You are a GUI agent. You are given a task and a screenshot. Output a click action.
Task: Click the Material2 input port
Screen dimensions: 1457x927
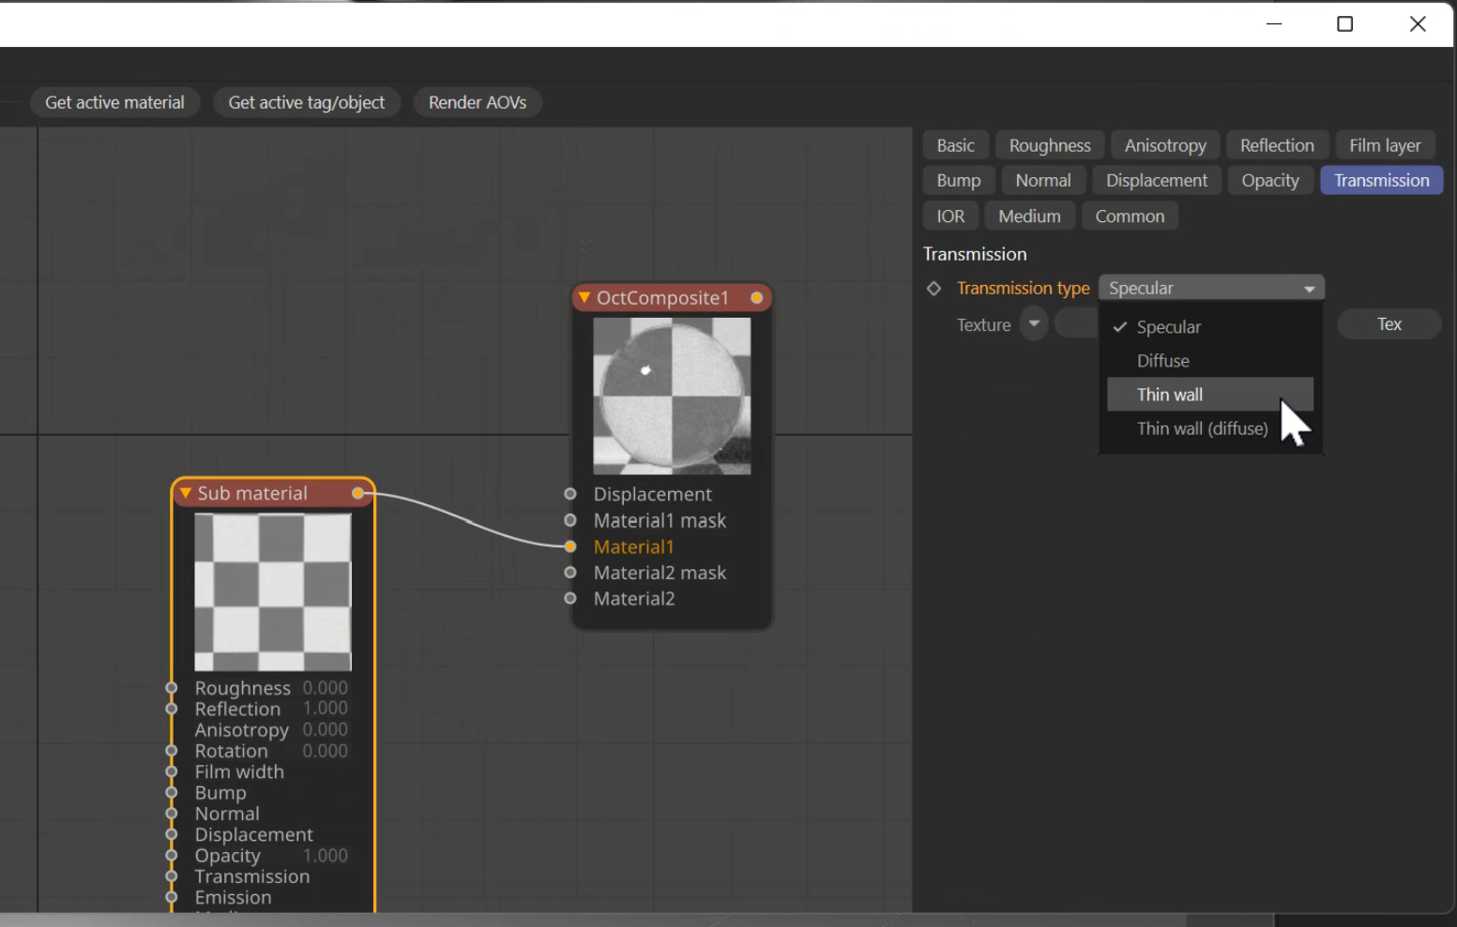pyautogui.click(x=570, y=598)
